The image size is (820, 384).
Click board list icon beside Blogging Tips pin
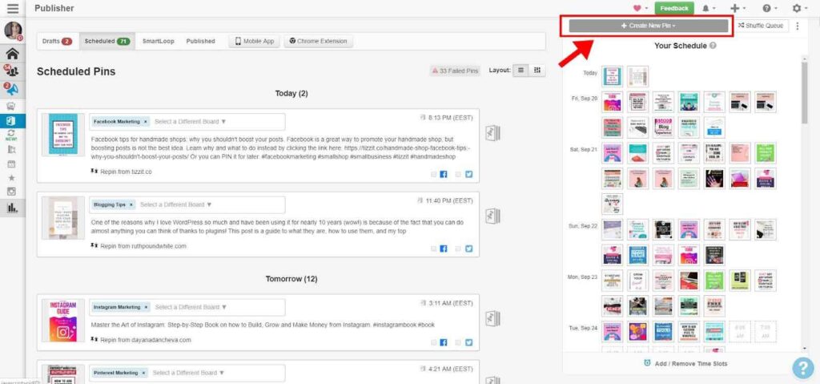click(492, 216)
